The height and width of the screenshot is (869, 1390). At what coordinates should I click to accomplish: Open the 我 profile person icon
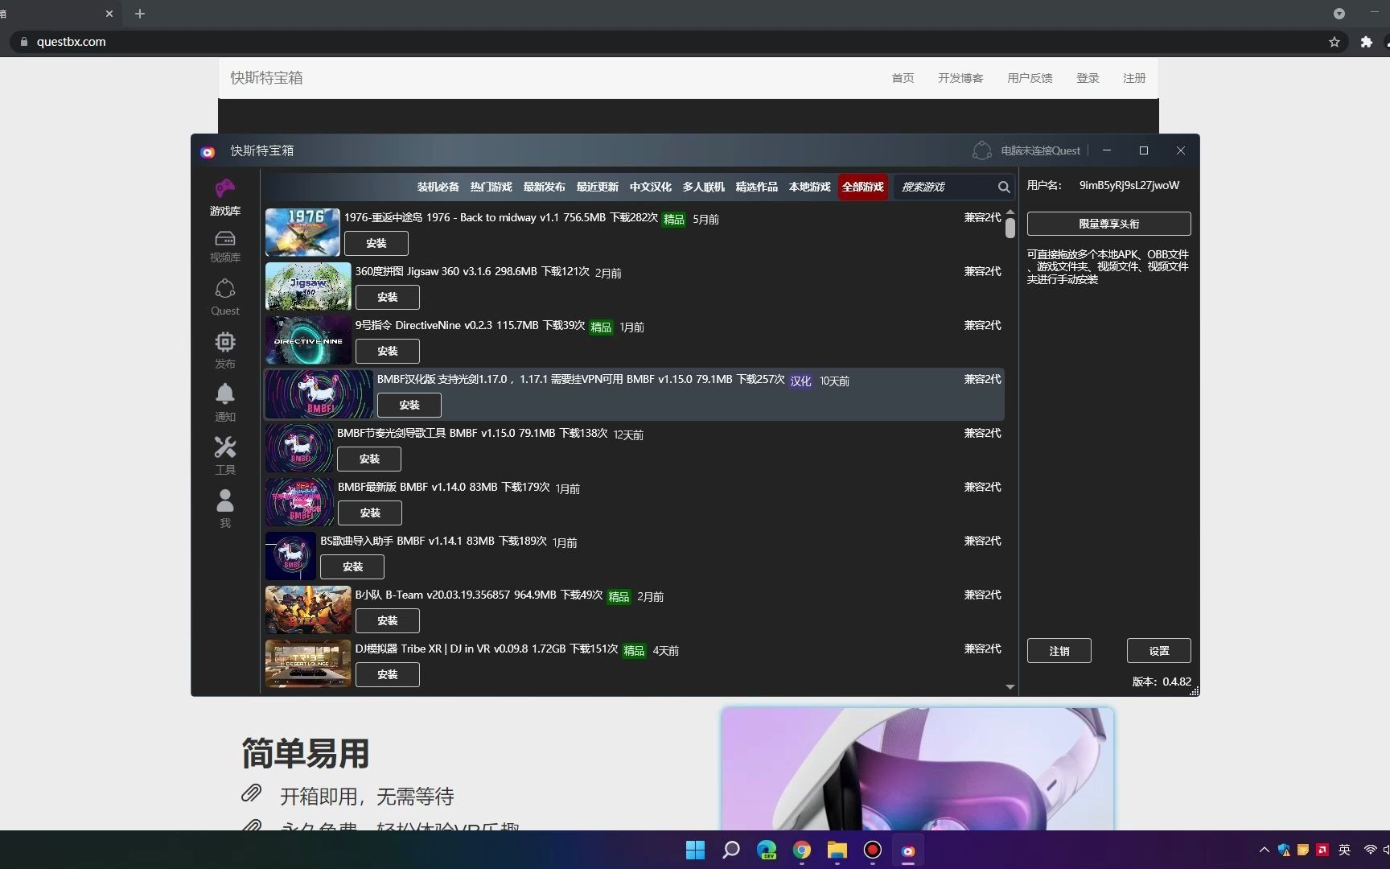pyautogui.click(x=225, y=500)
